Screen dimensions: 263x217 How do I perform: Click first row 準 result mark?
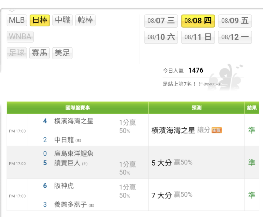251,130
